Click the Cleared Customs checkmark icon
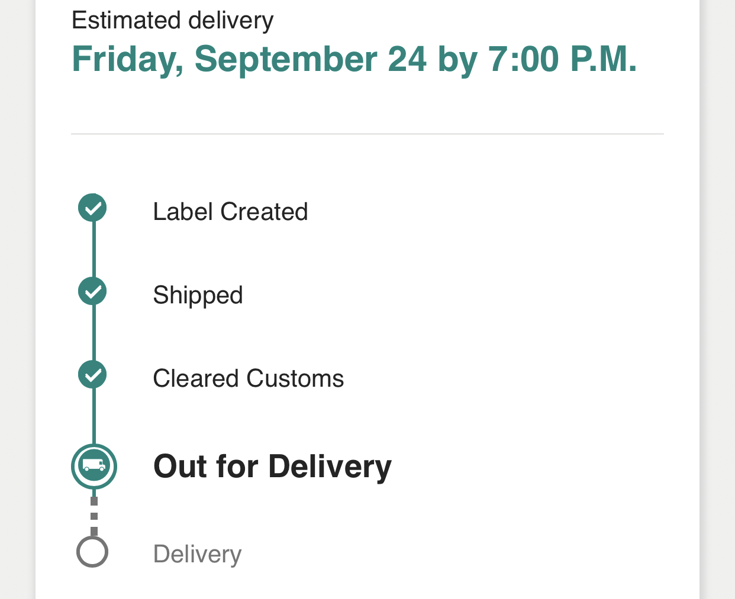Screen dimensions: 735x599 (x=92, y=375)
